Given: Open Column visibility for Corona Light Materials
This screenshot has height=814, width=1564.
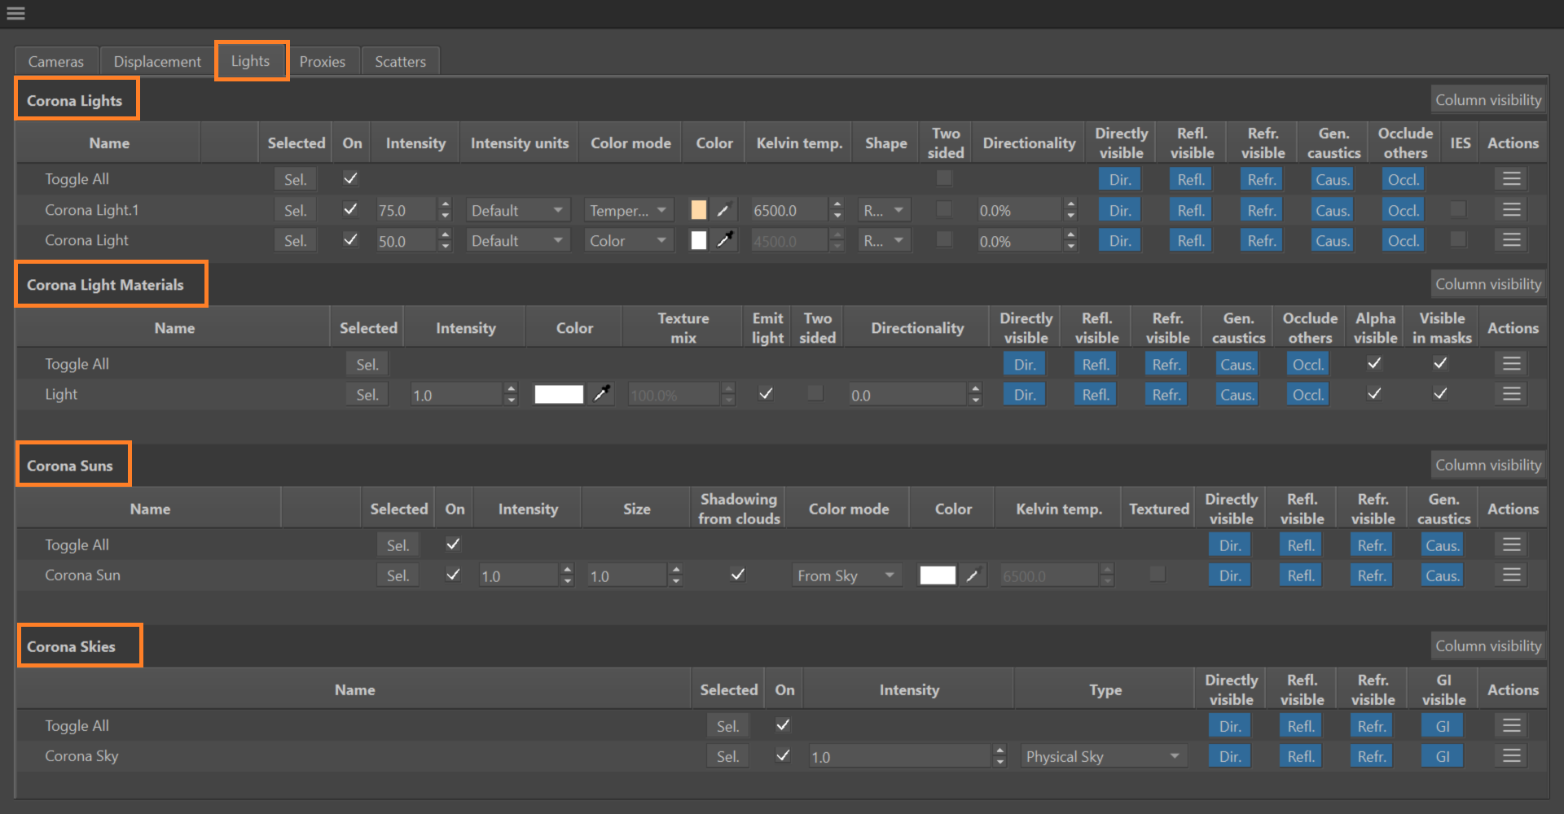Looking at the screenshot, I should pyautogui.click(x=1488, y=283).
